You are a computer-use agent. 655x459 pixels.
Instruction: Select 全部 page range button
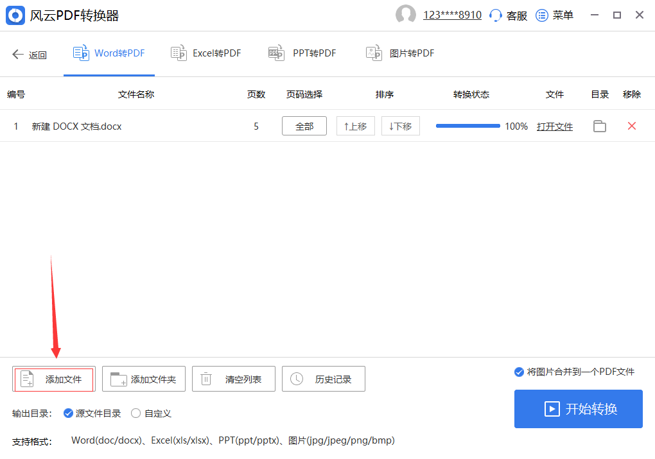(304, 126)
